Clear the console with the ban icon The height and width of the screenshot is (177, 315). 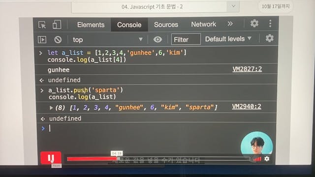point(58,39)
